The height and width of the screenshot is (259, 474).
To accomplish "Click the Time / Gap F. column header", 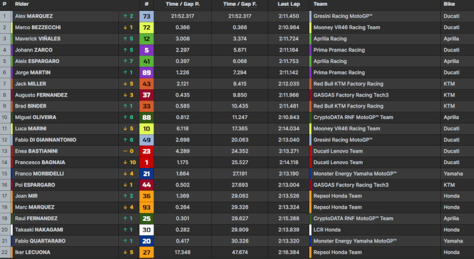I will coord(240,4).
